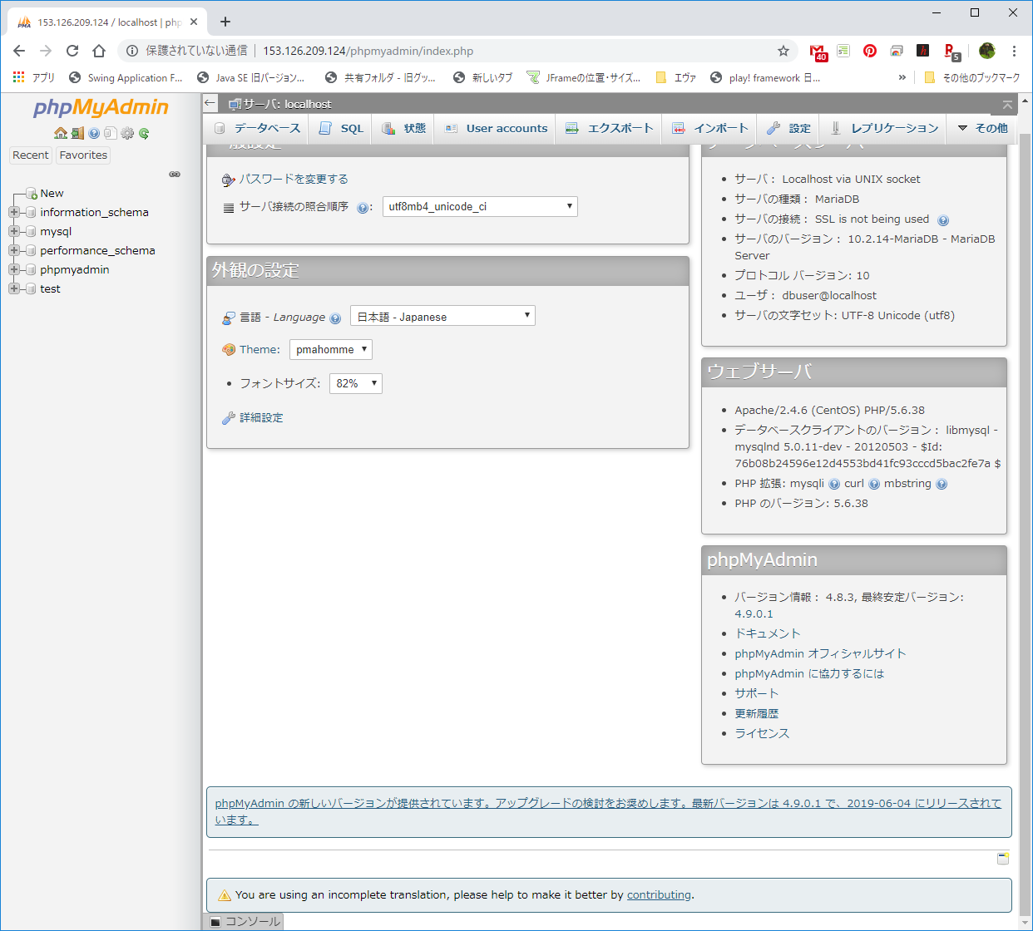Open the インポート tab
The width and height of the screenshot is (1033, 931).
[x=710, y=128]
